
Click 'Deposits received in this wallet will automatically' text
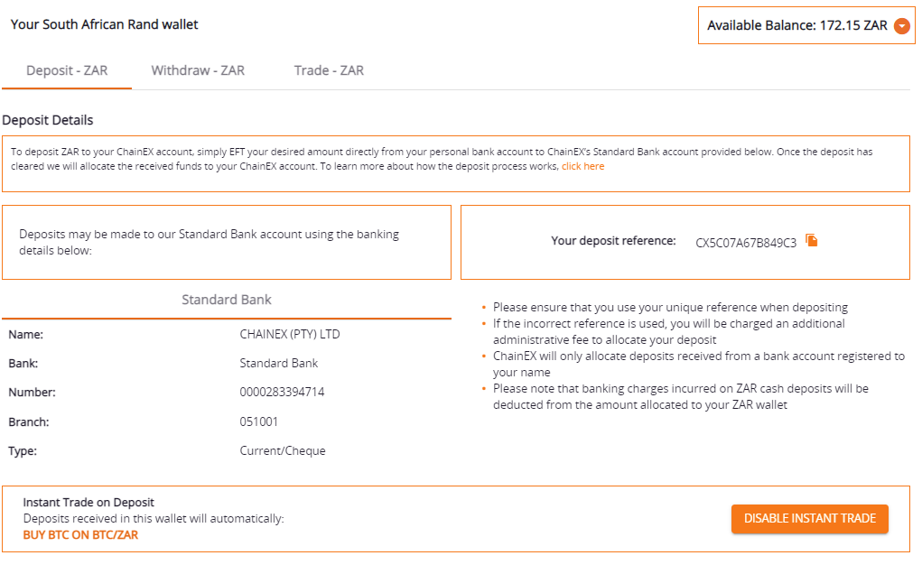[x=154, y=519]
